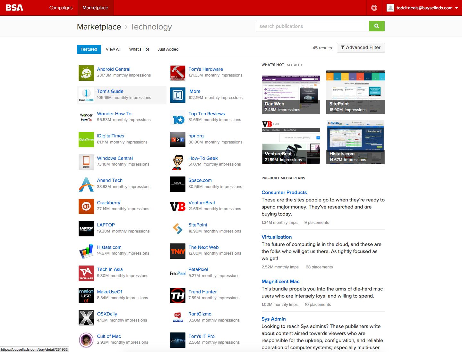Click the SEE ALL link
Viewport: 462px width, 352px height.
coord(295,65)
